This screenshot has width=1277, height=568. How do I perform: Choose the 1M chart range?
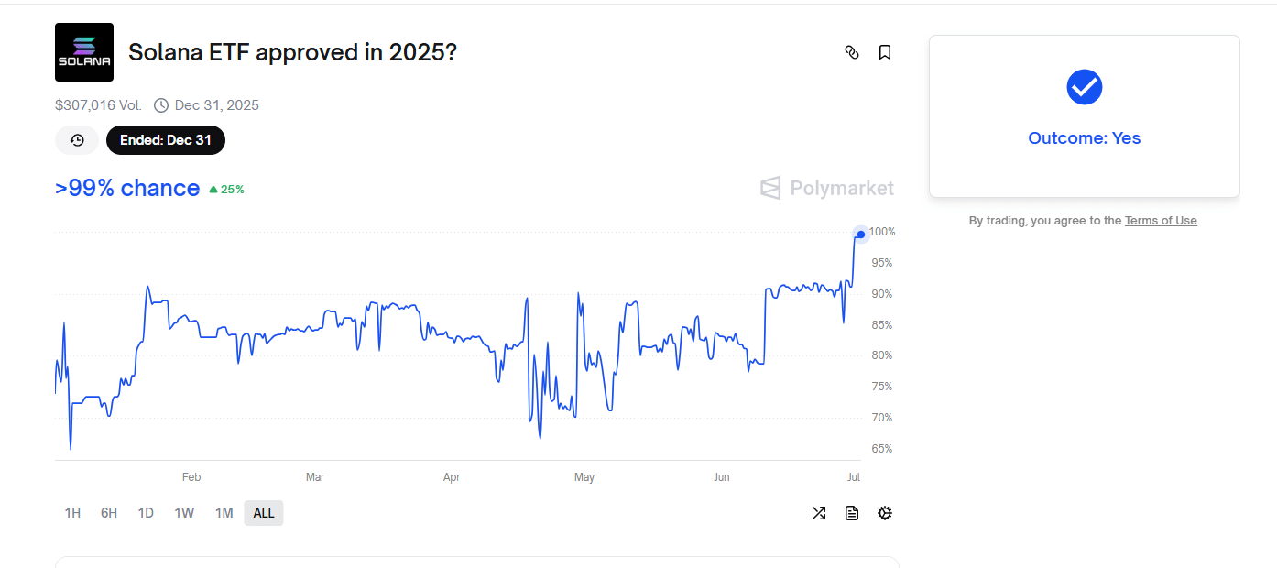pos(224,513)
